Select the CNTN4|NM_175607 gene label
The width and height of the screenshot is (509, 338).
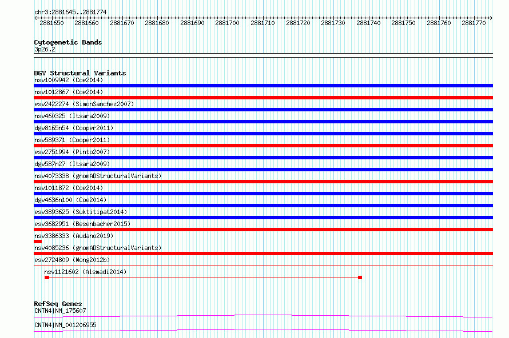(x=60, y=311)
